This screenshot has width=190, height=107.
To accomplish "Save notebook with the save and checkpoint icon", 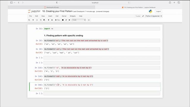I will click(x=29, y=20).
